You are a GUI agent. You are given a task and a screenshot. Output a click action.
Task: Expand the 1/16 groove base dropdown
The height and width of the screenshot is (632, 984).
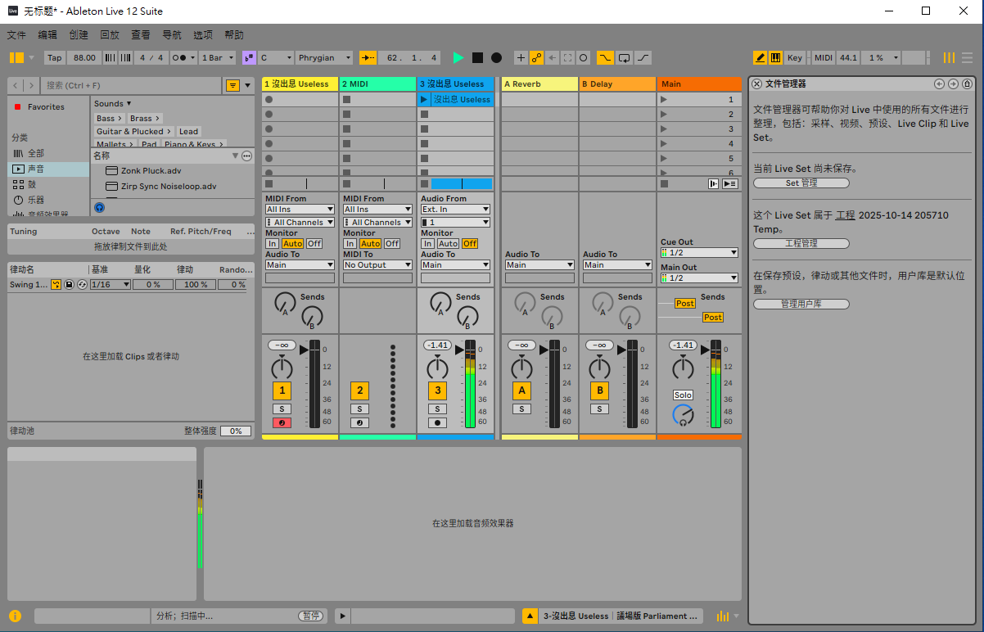tap(110, 284)
